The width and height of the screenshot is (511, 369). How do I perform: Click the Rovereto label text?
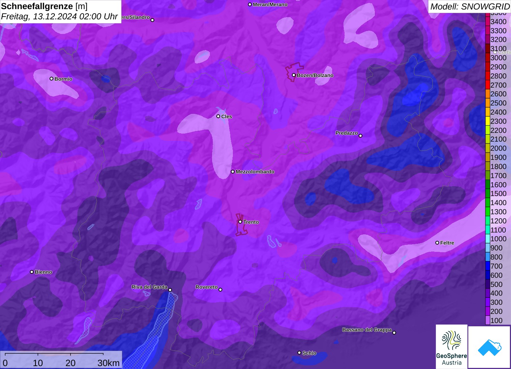[x=207, y=287]
